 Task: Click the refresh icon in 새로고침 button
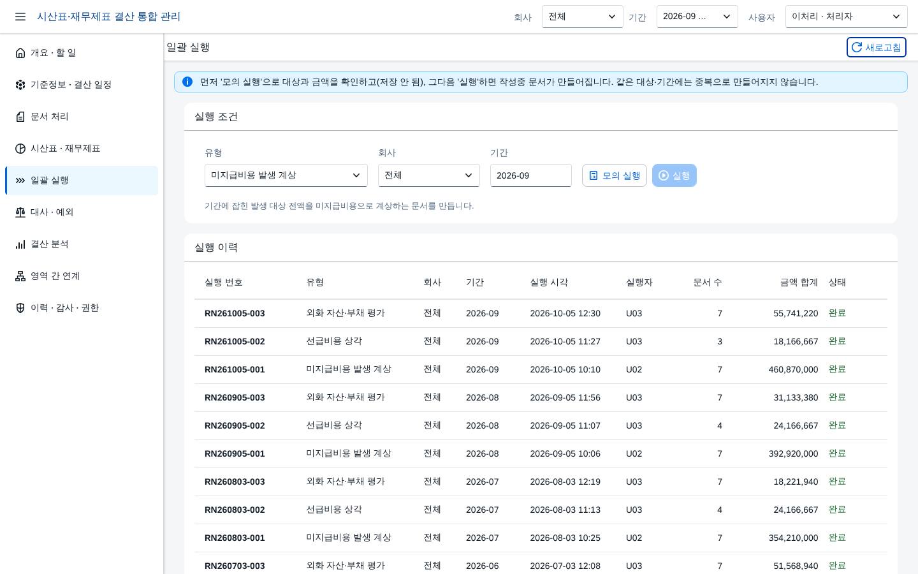pyautogui.click(x=857, y=47)
